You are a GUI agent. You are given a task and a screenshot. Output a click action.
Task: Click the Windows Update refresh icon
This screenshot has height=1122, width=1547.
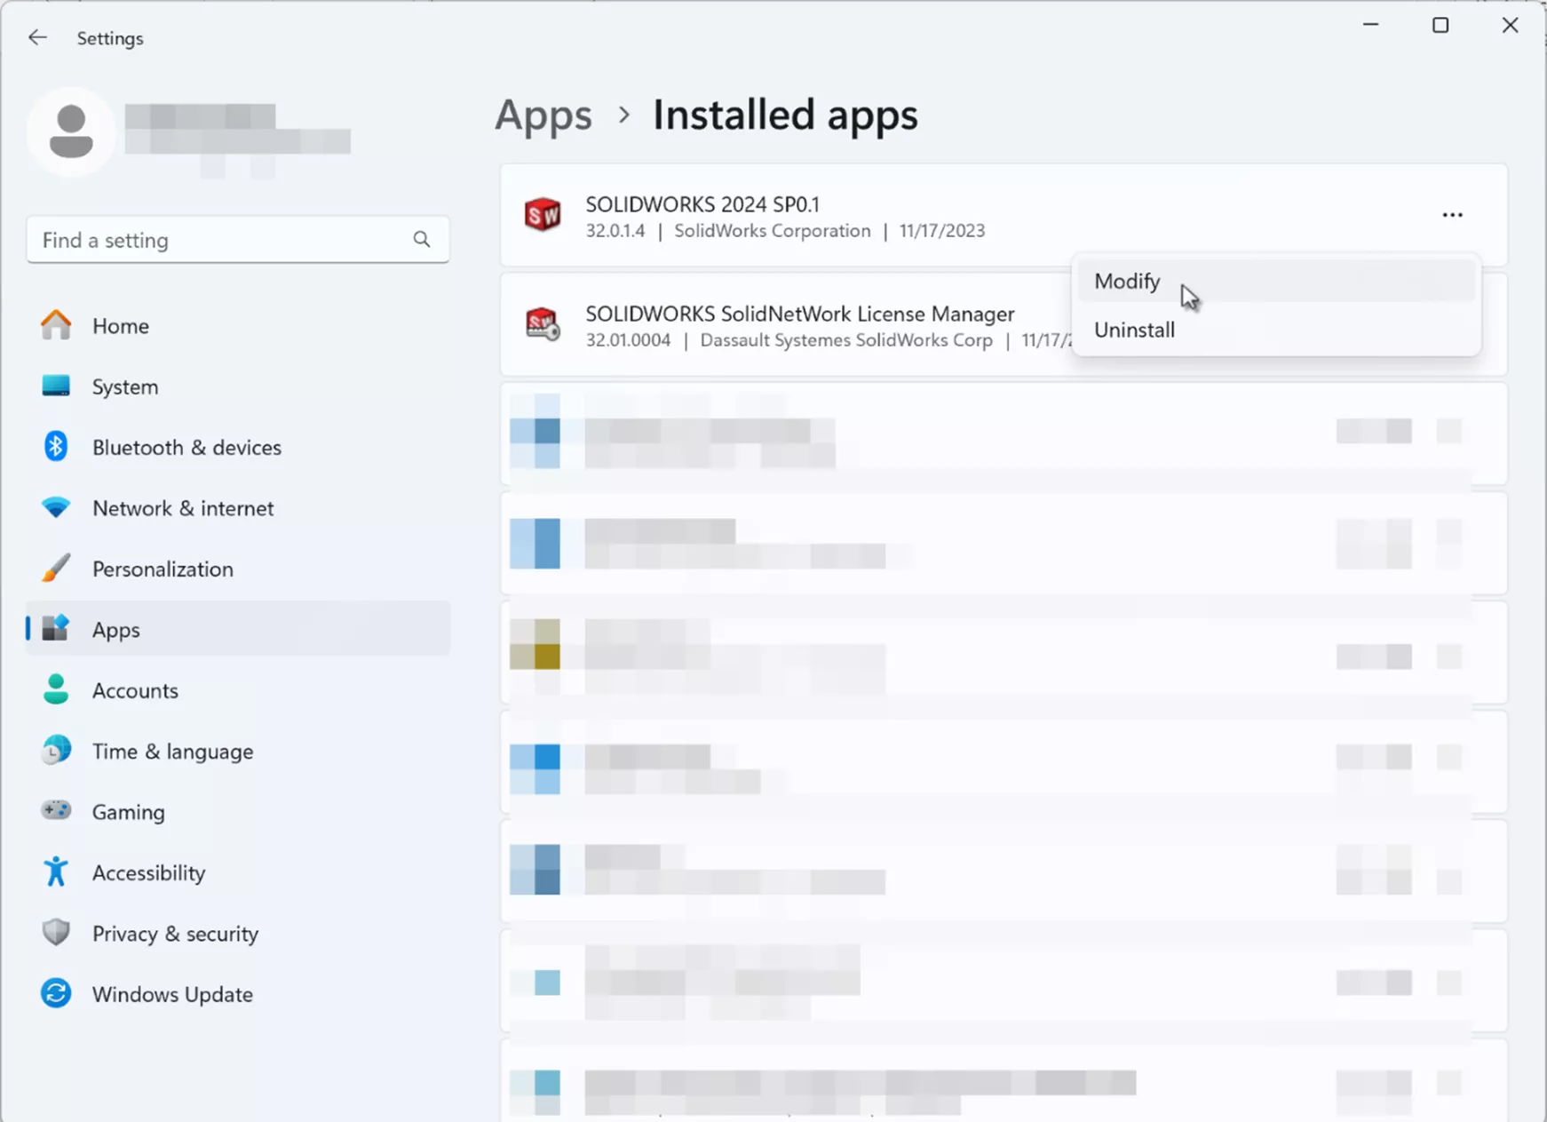point(56,993)
